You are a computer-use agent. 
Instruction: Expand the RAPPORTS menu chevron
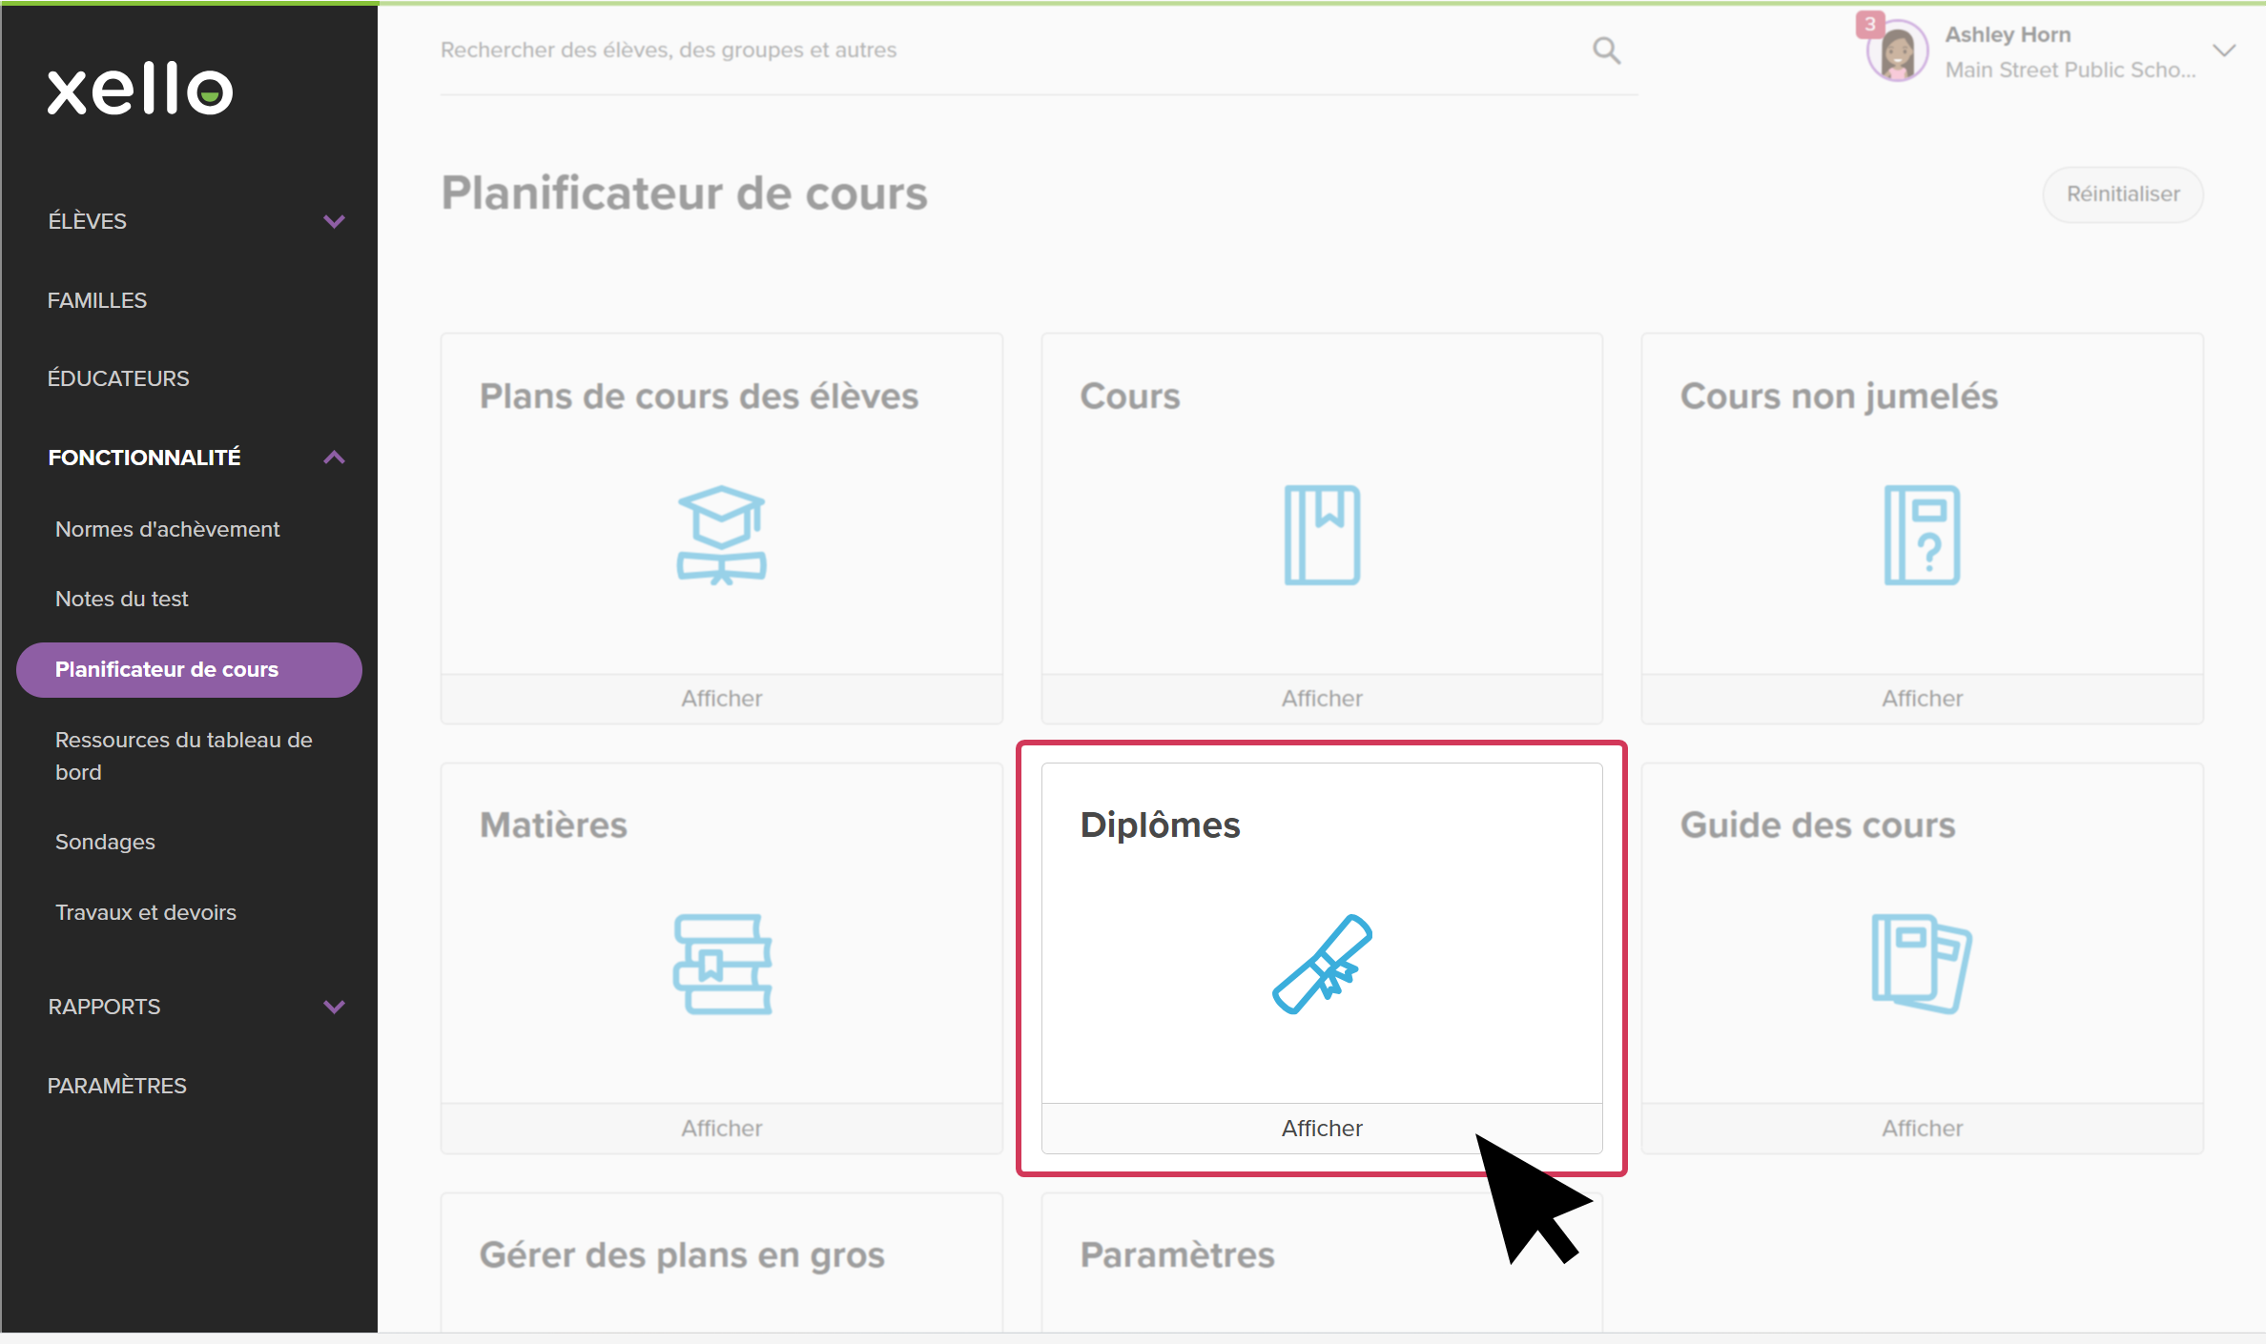point(334,1007)
